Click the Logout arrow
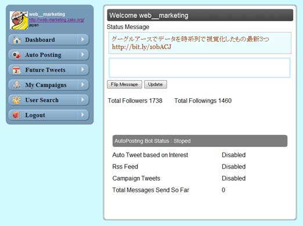This screenshot has width=303, height=226. point(82,115)
